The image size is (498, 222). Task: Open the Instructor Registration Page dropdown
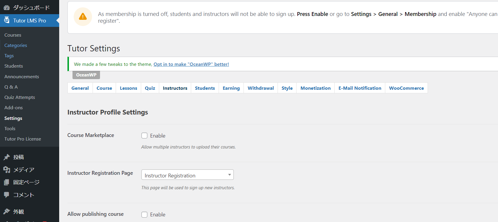tap(187, 175)
